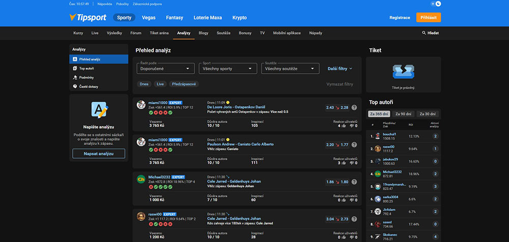Open Časté dotazy in the sidebar
The height and width of the screenshot is (242, 509).
point(88,86)
